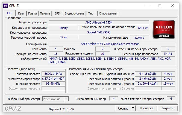Close the CPU-Z window with X

pos(172,6)
